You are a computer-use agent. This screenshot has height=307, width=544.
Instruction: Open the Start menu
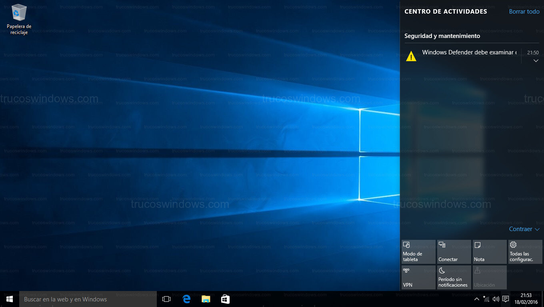tap(9, 299)
